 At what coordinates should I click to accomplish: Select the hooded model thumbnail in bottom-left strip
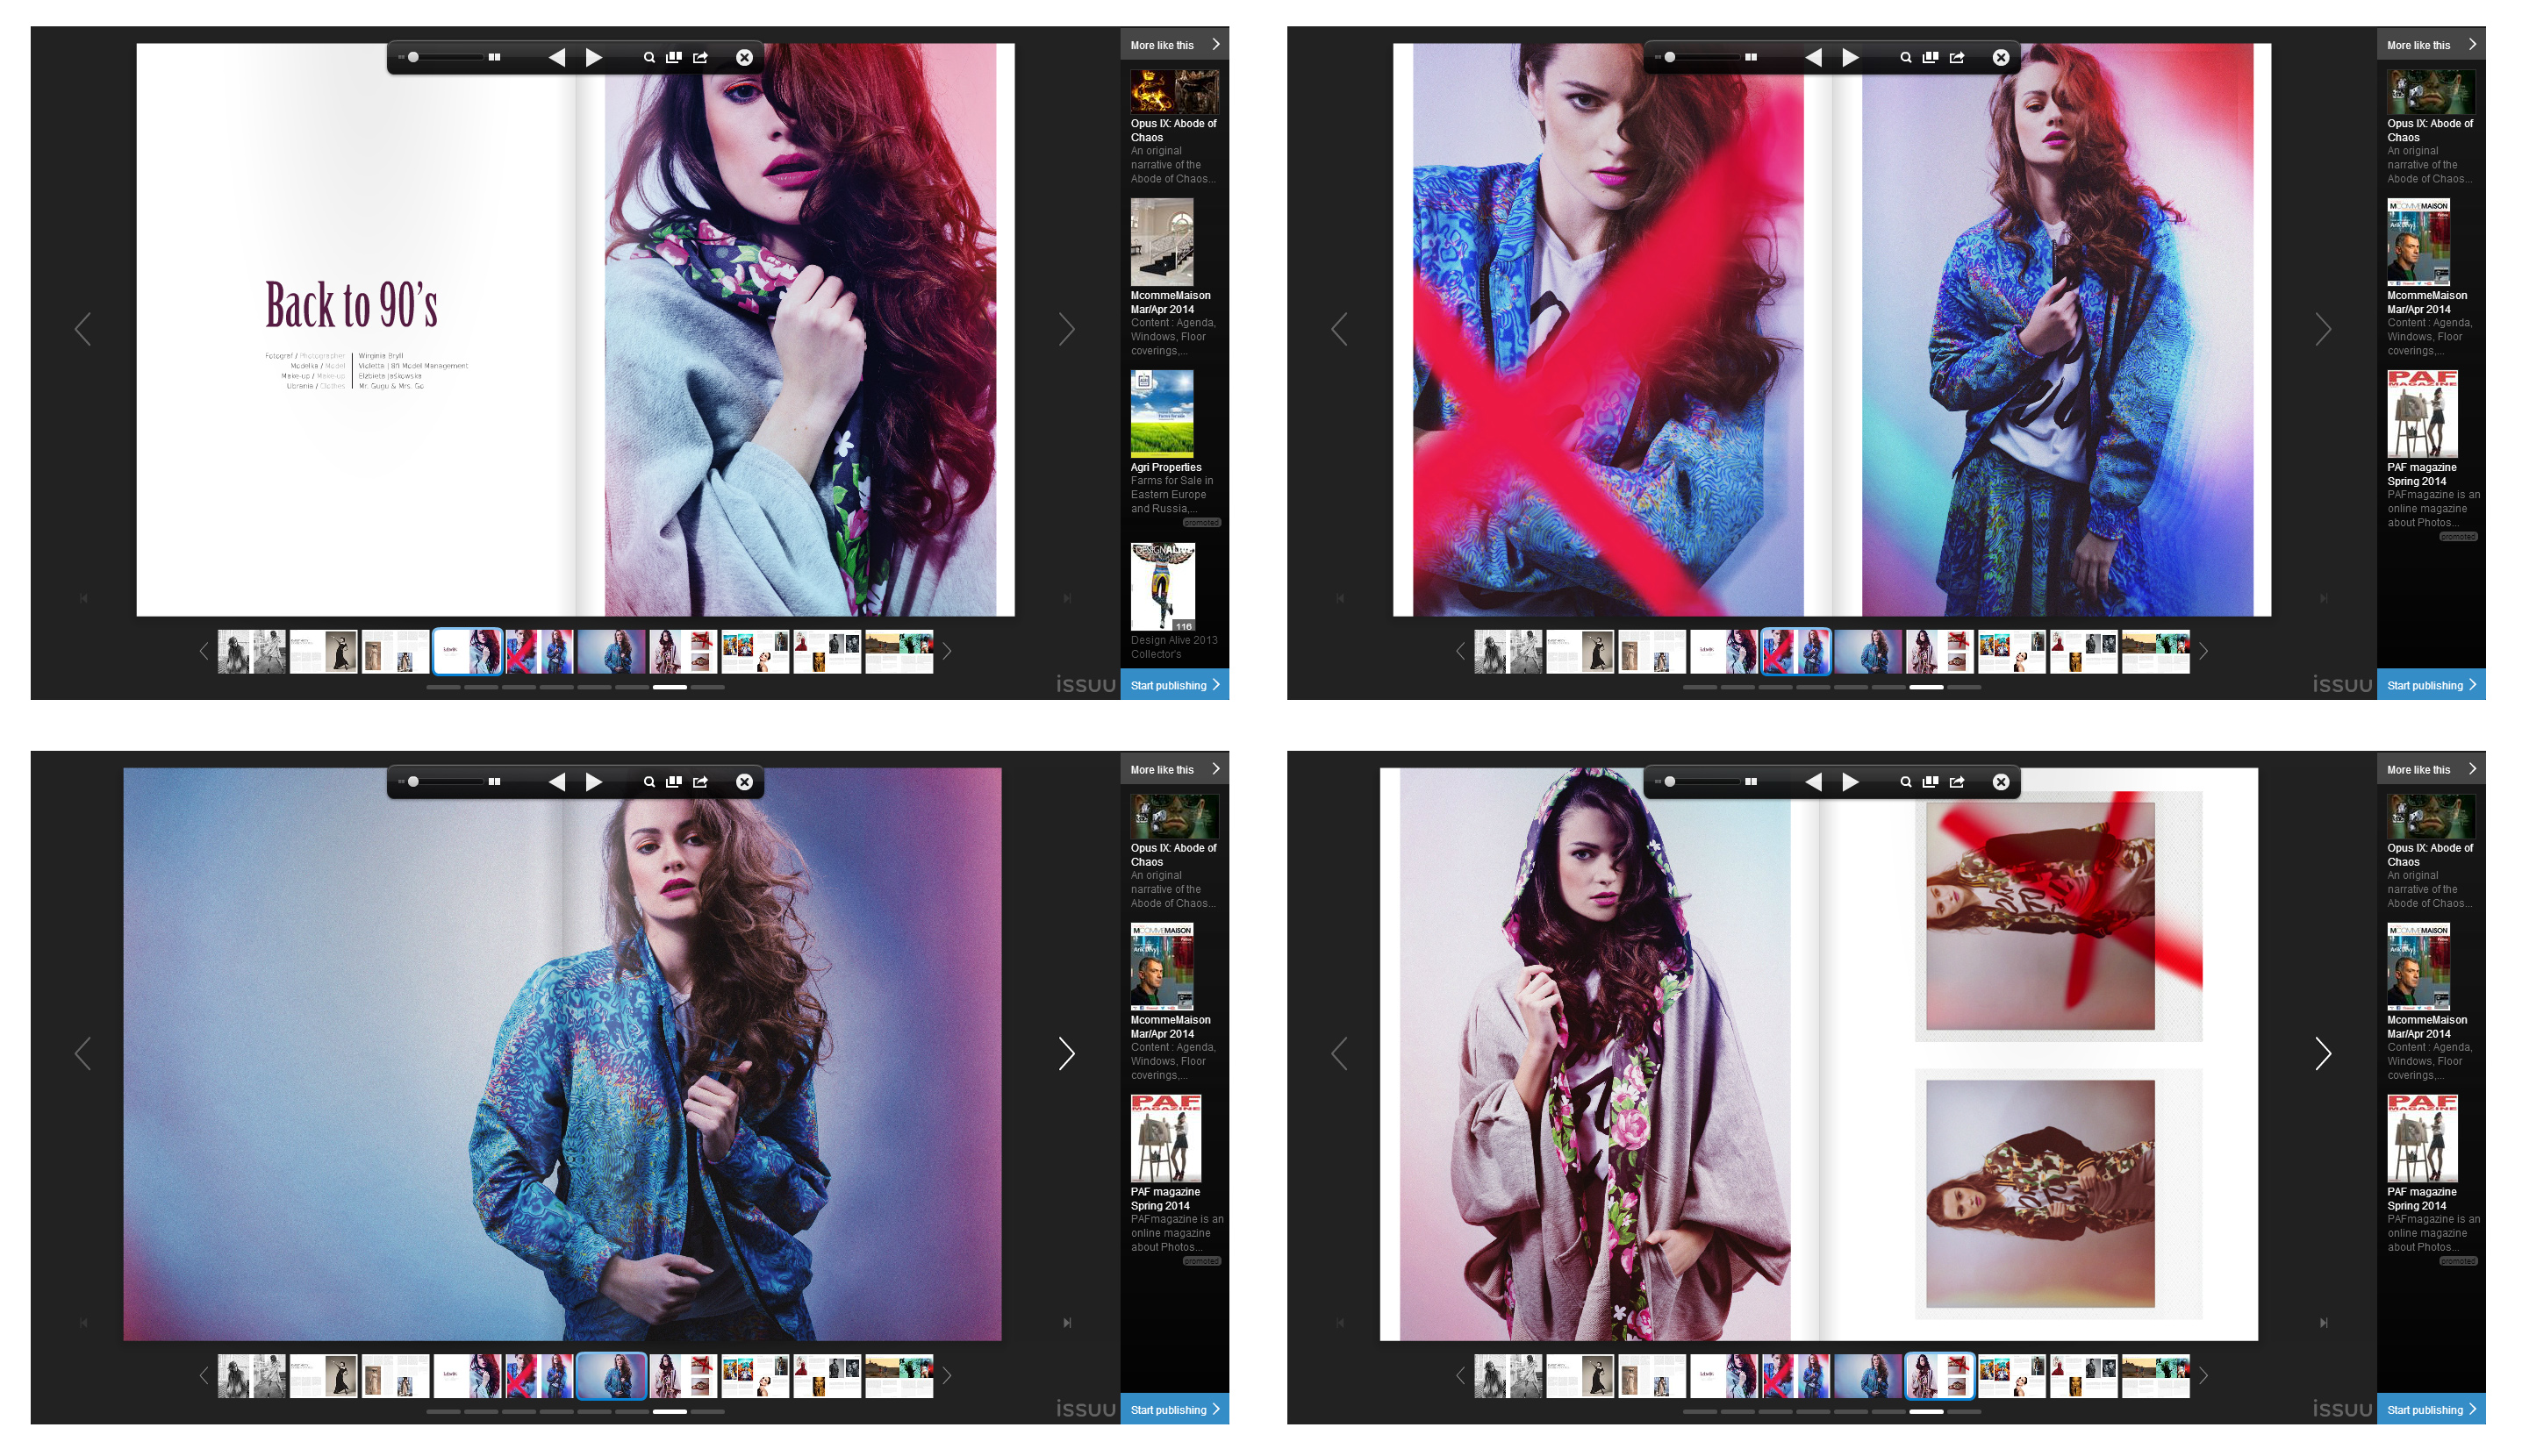tap(684, 1375)
